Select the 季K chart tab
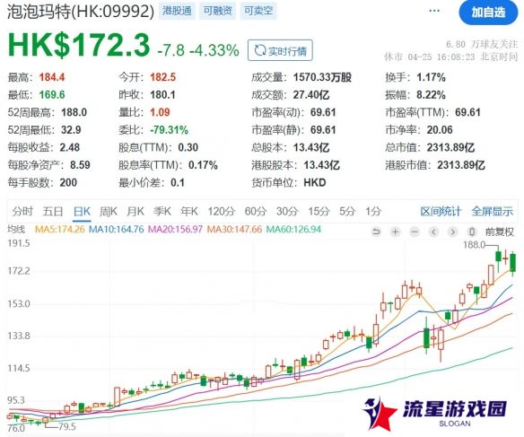 [162, 211]
